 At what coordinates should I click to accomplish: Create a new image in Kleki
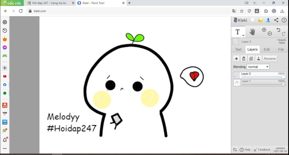[x=253, y=20]
